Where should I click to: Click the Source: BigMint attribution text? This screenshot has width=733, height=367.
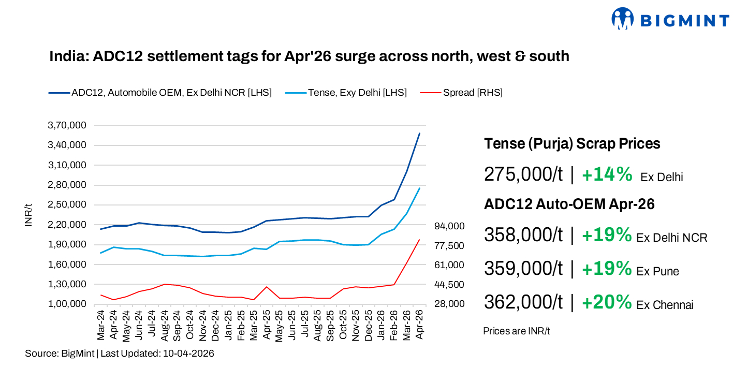point(120,354)
